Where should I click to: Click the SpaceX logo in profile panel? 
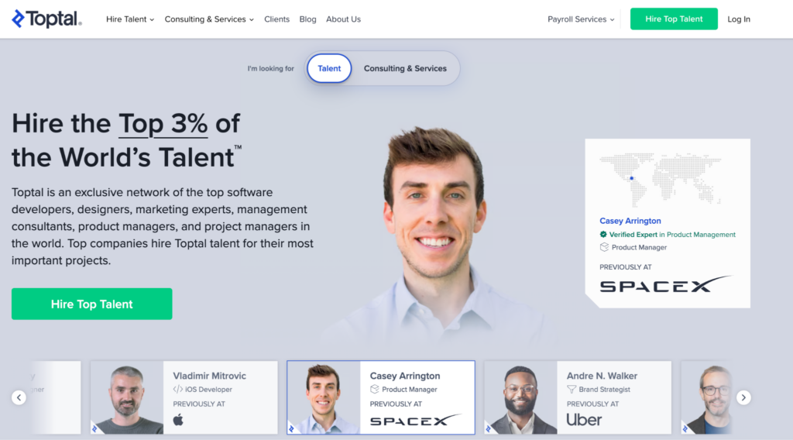click(x=665, y=285)
